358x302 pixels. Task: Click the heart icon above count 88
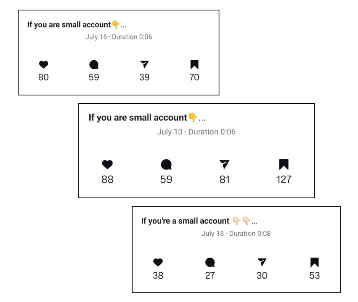tap(107, 164)
